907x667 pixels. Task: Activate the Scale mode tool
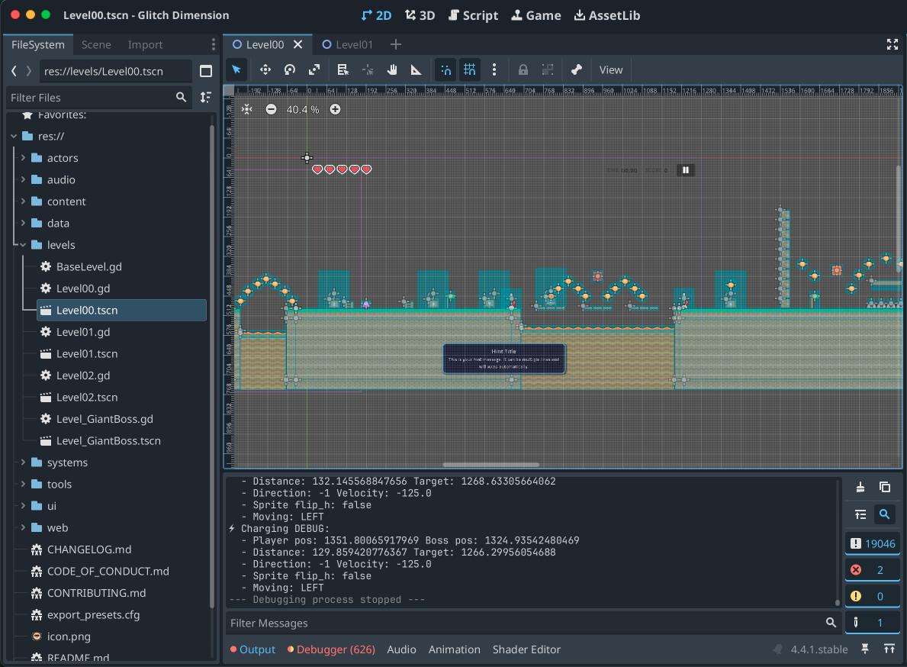[x=314, y=69]
